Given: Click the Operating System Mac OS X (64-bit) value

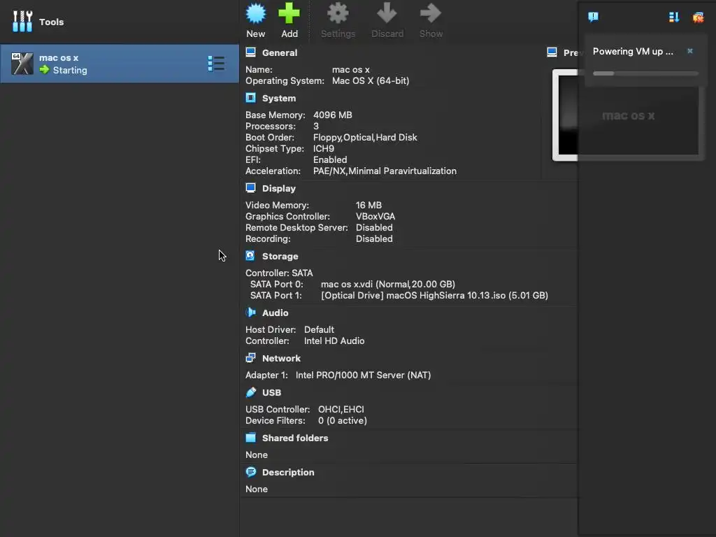Looking at the screenshot, I should coord(371,81).
